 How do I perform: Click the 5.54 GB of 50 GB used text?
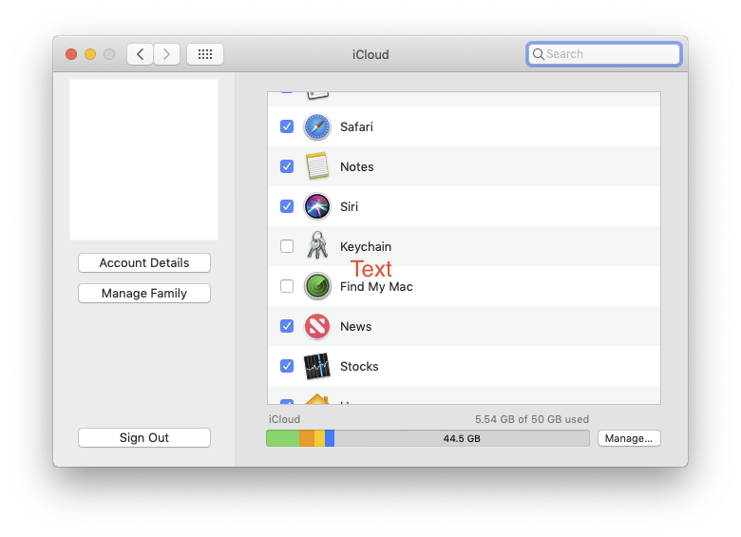point(532,419)
